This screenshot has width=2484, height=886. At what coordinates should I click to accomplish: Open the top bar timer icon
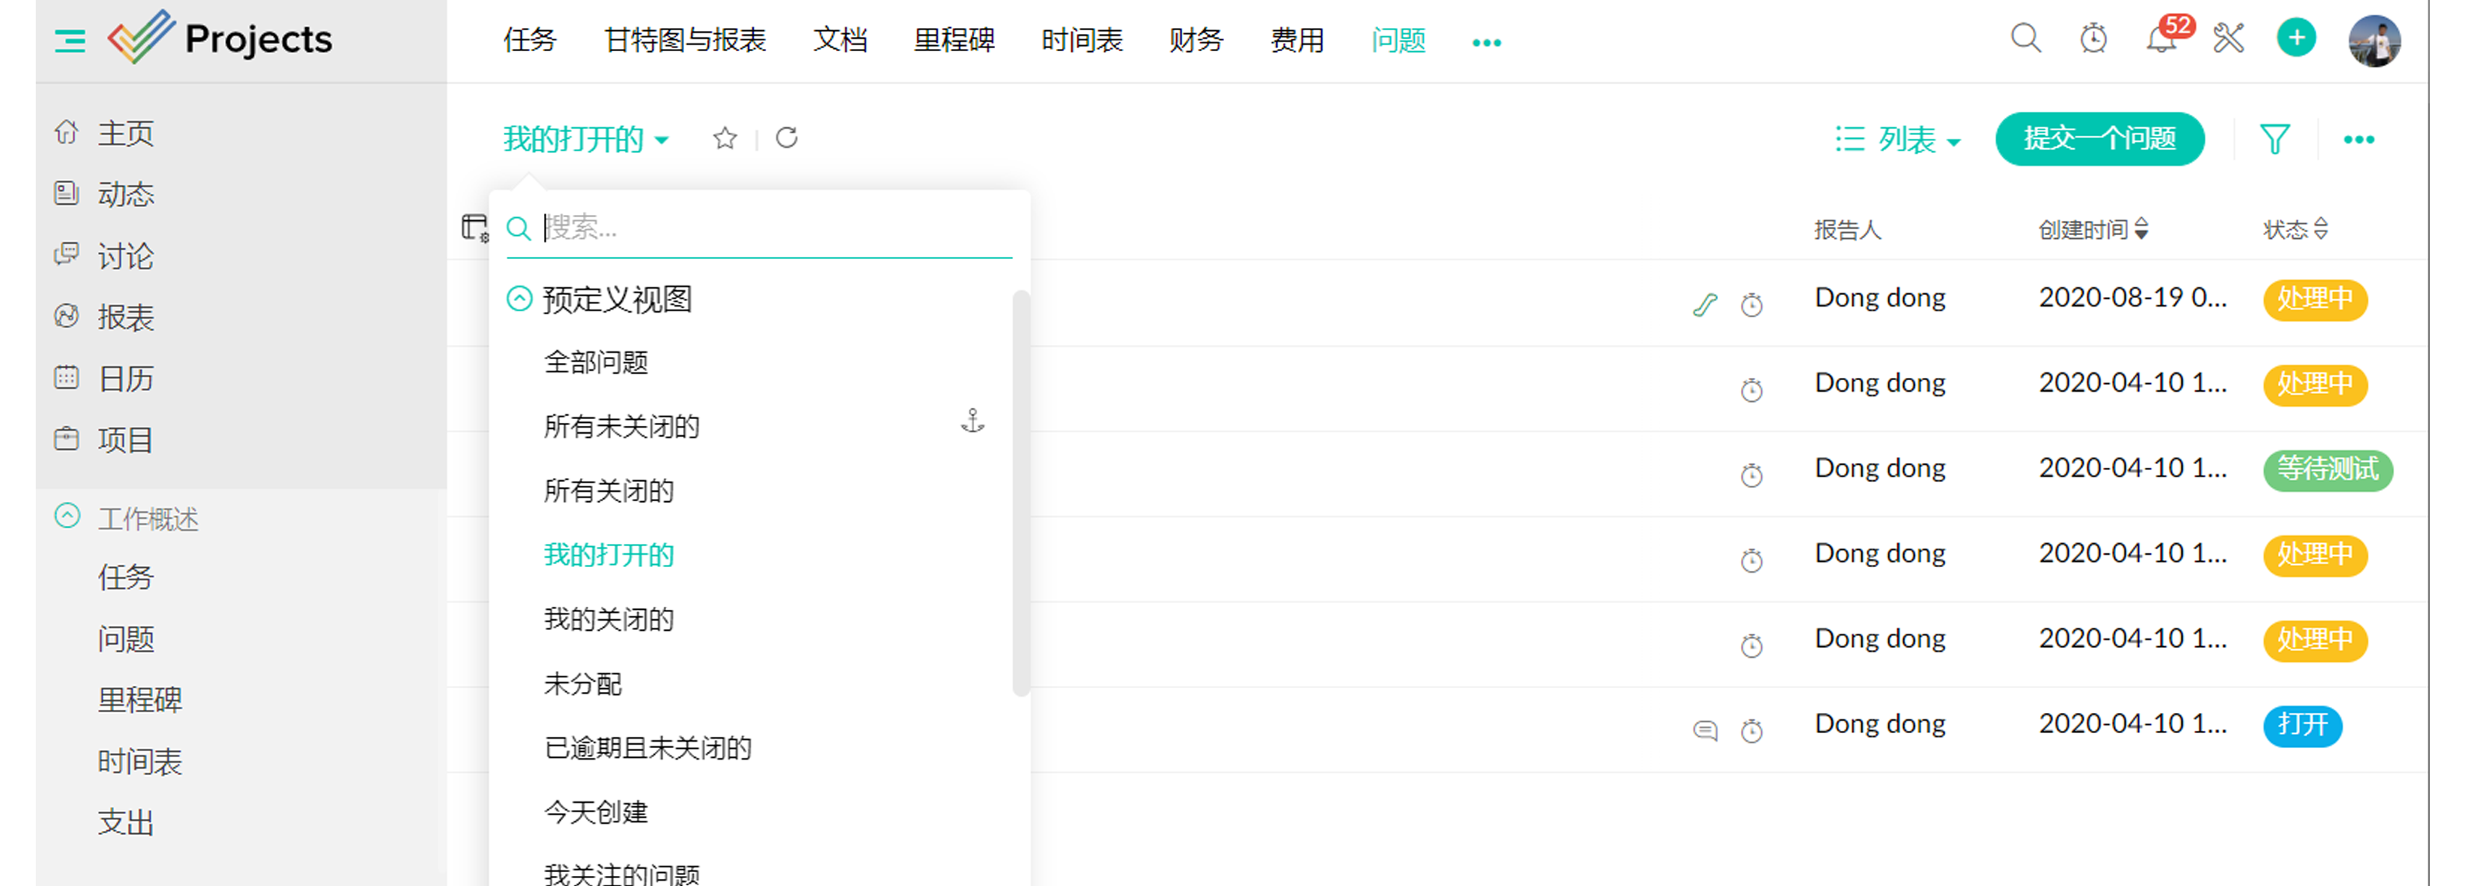(2093, 40)
